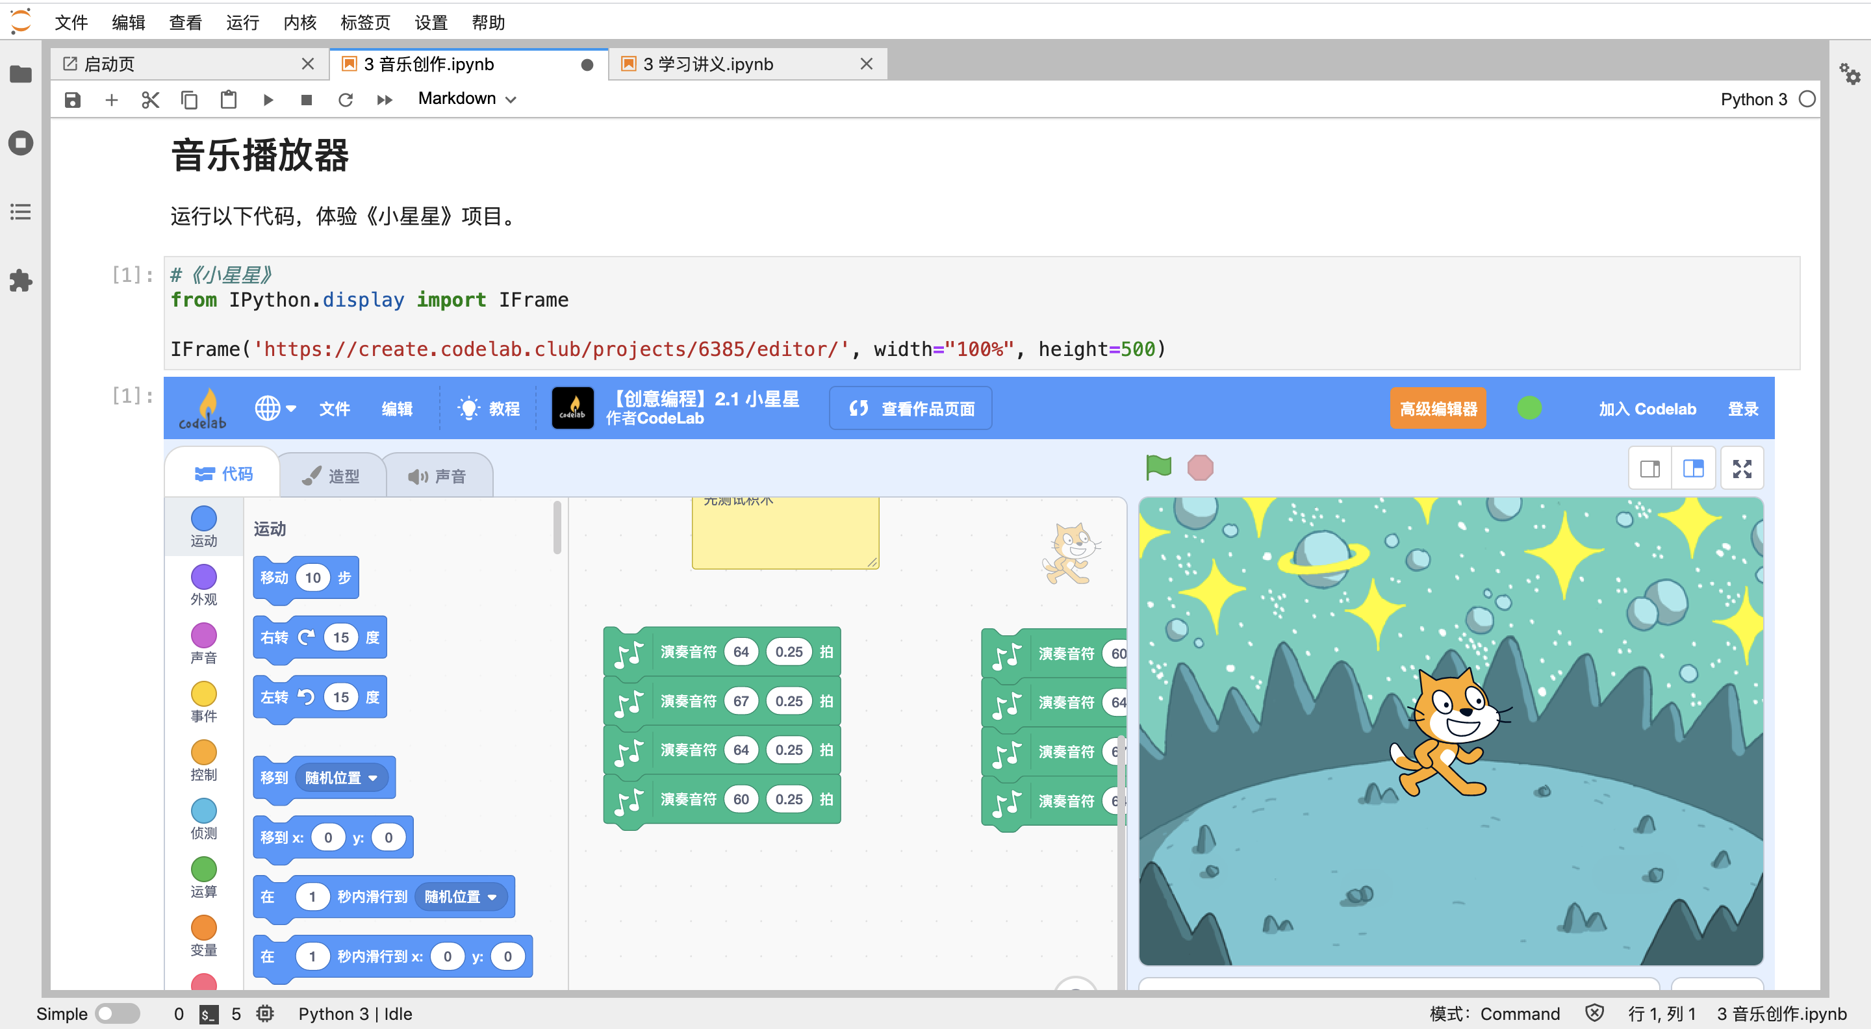Click the terminal count icon in status bar
This screenshot has width=1871, height=1029.
[209, 1014]
